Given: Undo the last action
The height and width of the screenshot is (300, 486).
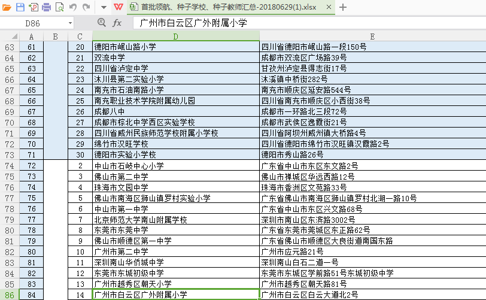Looking at the screenshot, I should [x=73, y=7].
